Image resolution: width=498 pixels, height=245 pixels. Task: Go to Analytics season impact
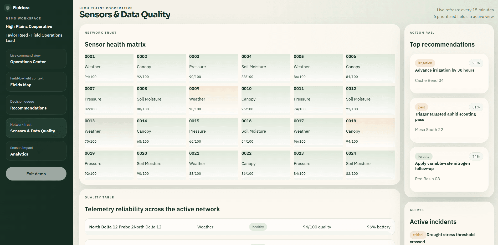point(36,151)
